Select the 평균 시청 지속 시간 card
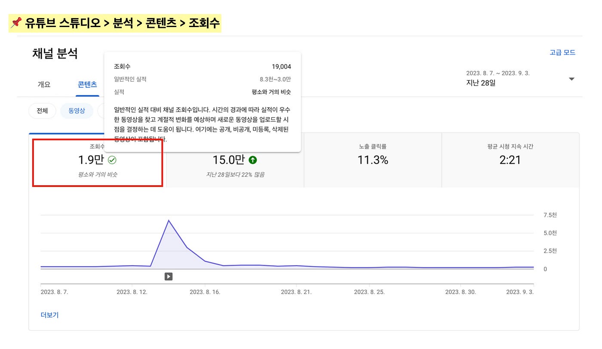Image resolution: width=602 pixels, height=349 pixels. click(x=510, y=160)
